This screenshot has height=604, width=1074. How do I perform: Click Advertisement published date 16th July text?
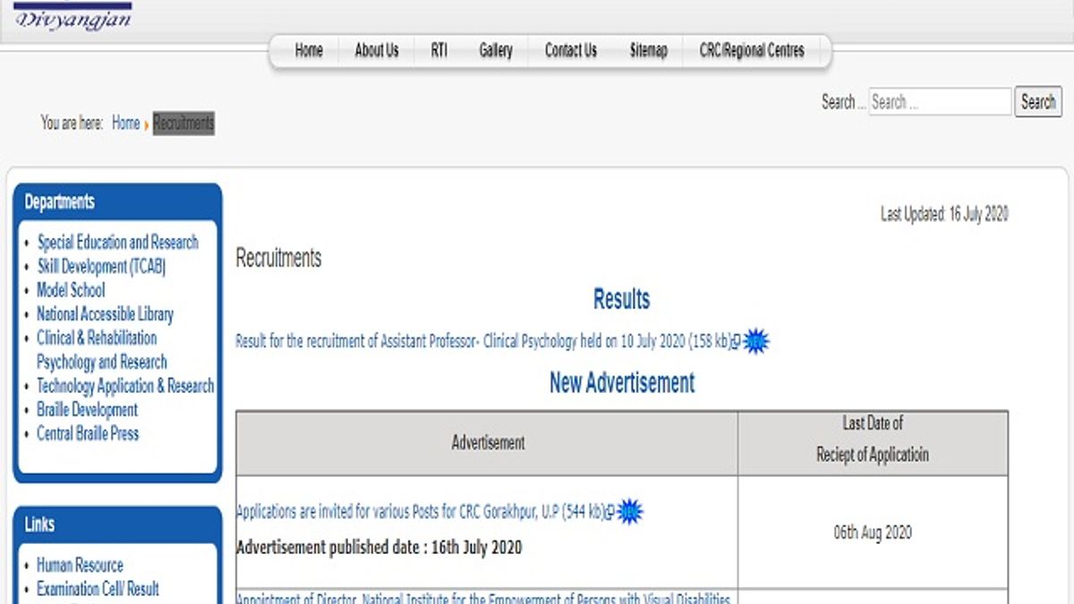[379, 548]
